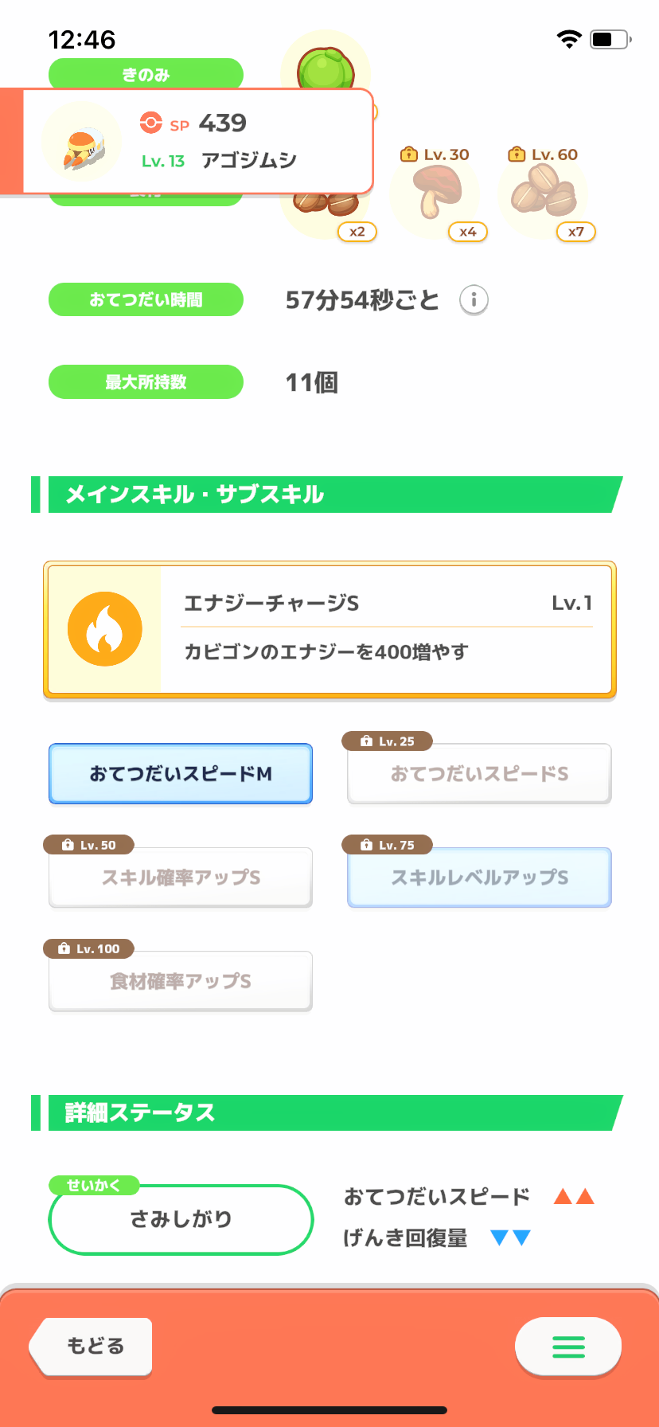Tap the info icon beside 57分54秒ごと
Viewport: 659px width, 1427px height.
pyautogui.click(x=474, y=300)
